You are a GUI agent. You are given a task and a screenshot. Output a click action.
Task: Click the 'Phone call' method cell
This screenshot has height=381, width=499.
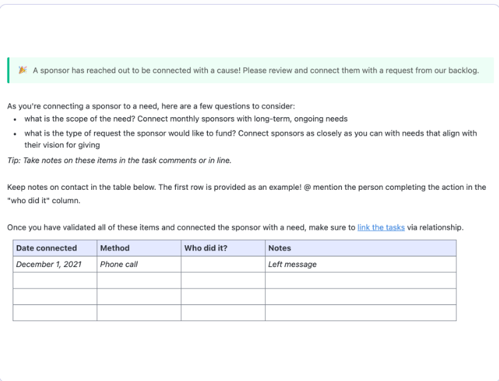[139, 264]
